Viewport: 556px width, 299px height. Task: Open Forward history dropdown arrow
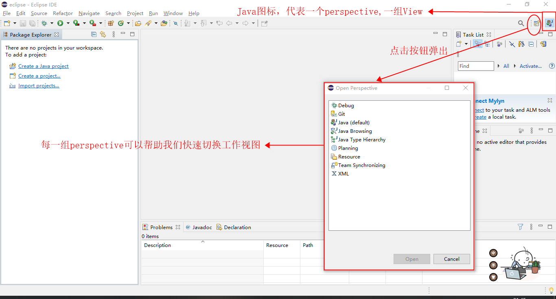point(253,23)
